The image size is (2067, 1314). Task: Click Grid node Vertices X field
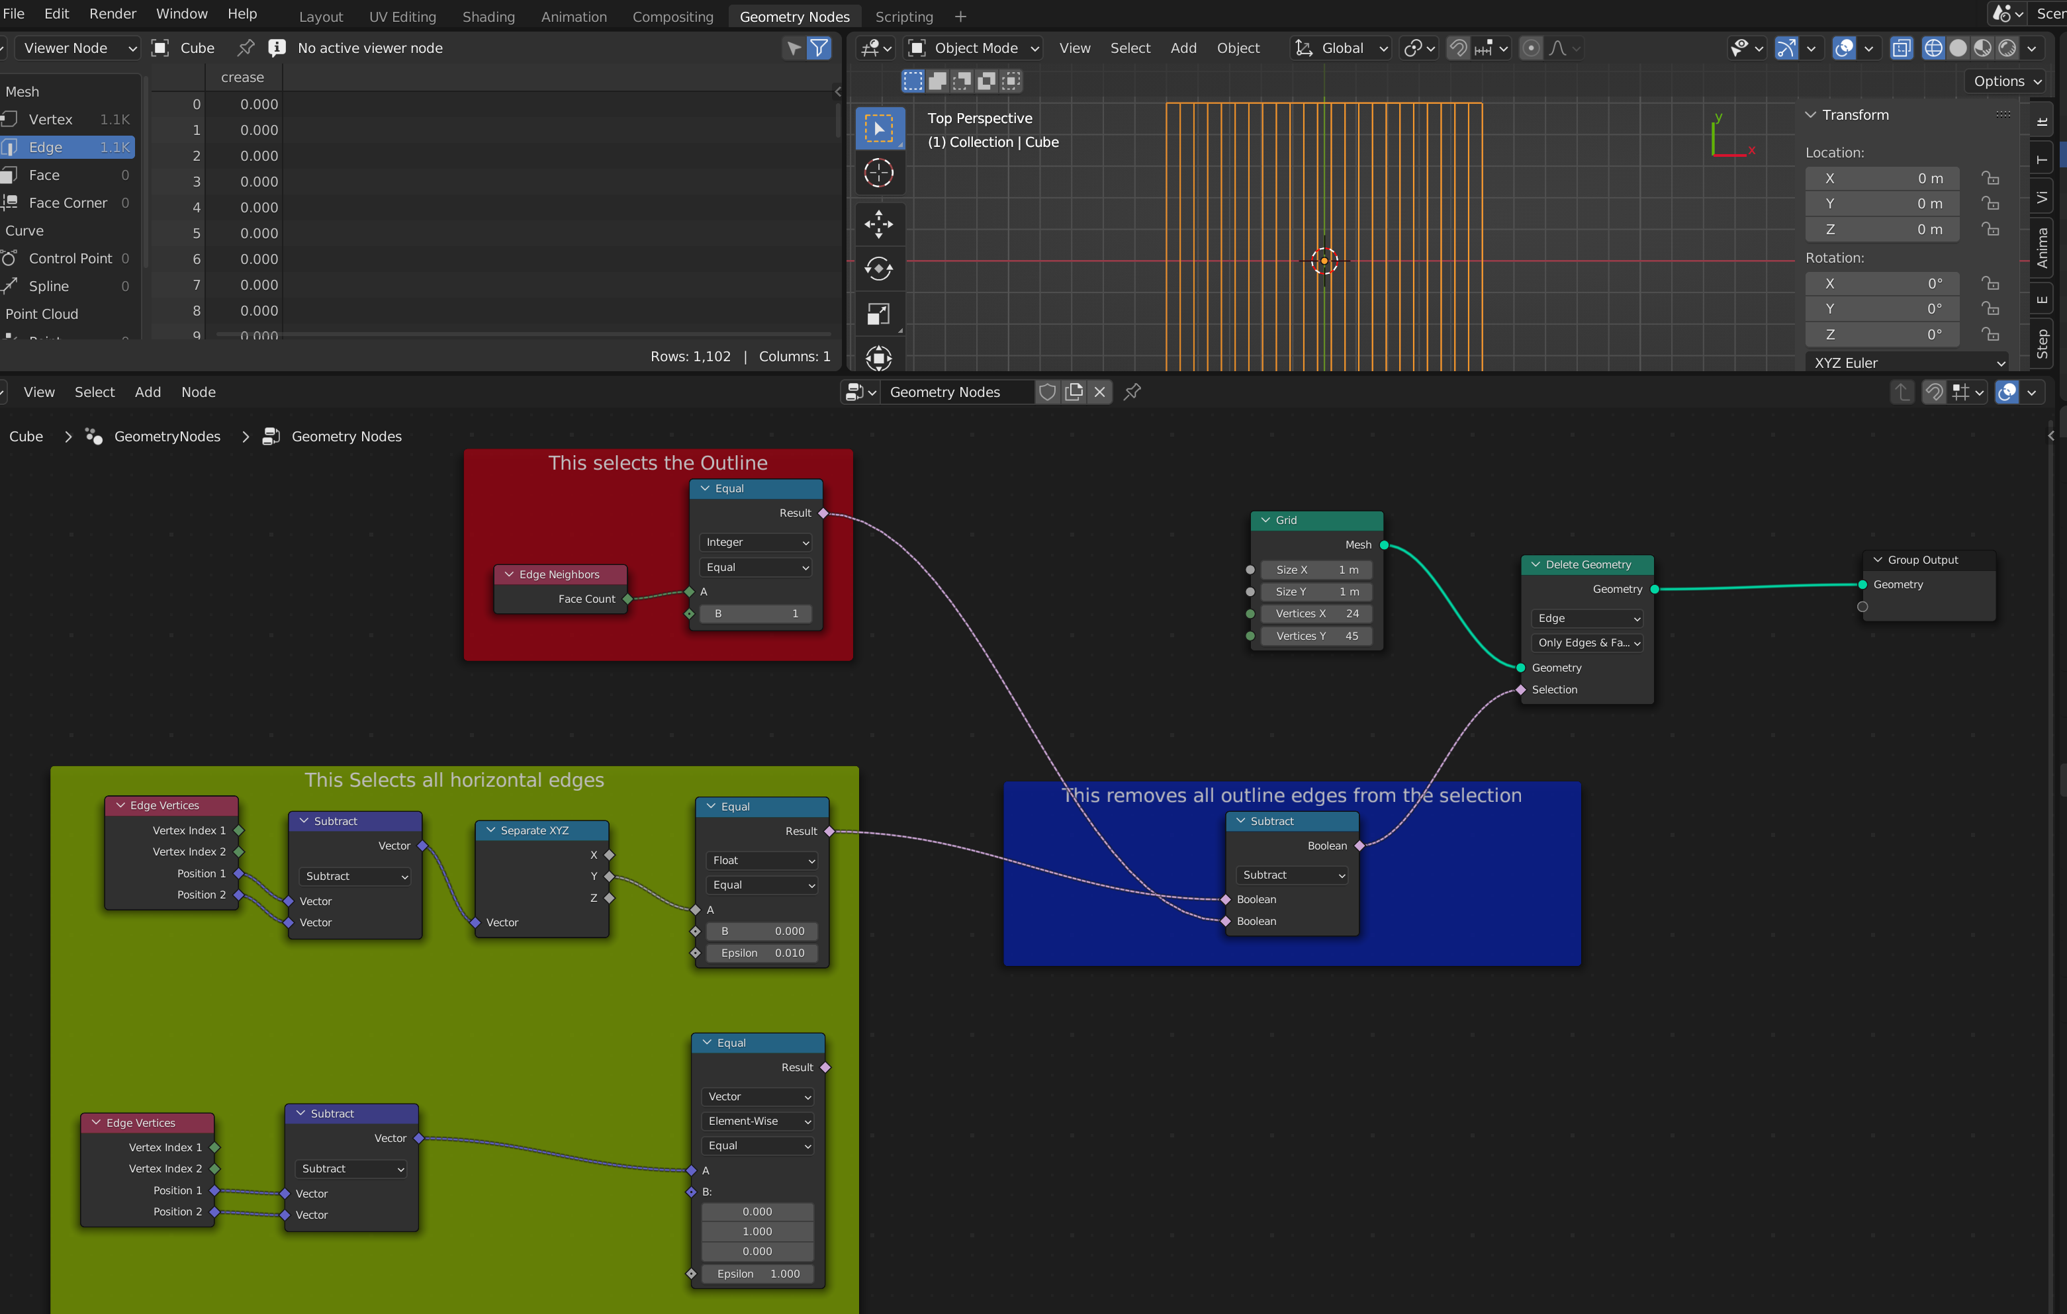[1316, 613]
